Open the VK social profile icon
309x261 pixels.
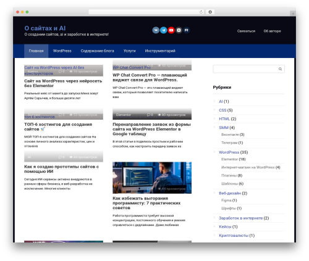pos(156,30)
